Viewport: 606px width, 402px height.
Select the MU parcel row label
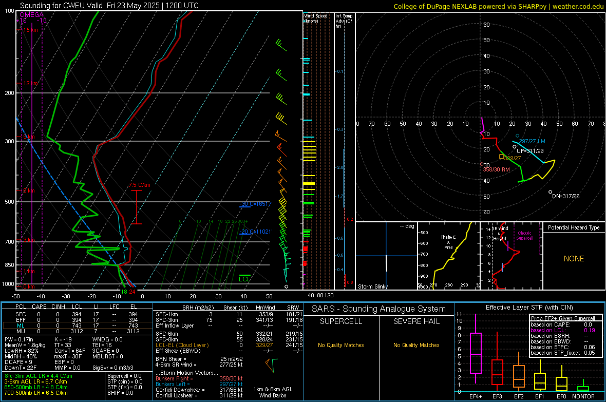coord(21,331)
